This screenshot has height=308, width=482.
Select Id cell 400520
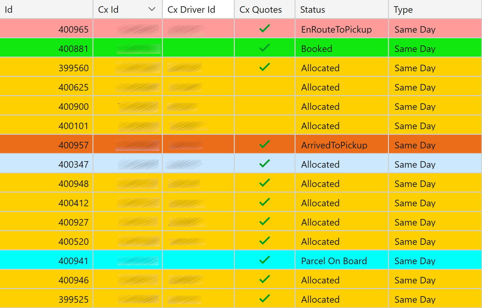pyautogui.click(x=73, y=242)
